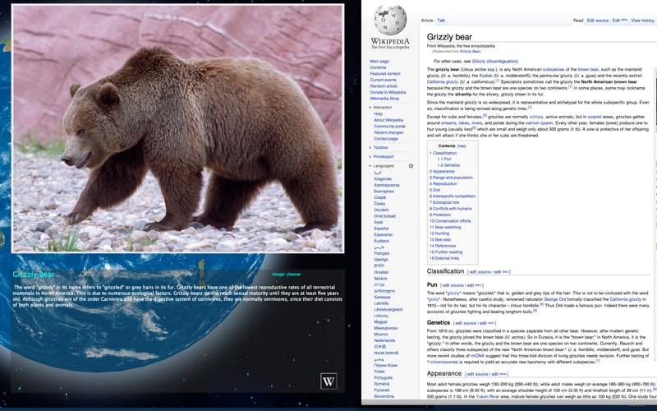Visit the Wikimedia Shop link
Viewport: 657px width, 411px height.
[x=384, y=99]
